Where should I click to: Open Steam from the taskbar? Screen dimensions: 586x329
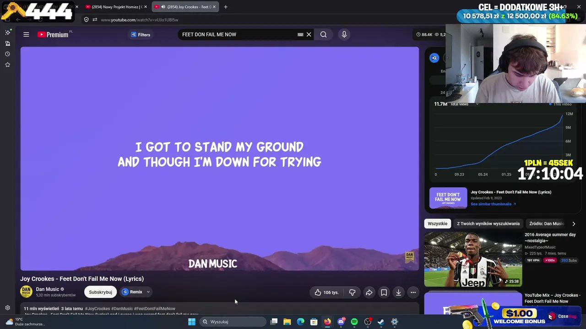[x=381, y=322]
